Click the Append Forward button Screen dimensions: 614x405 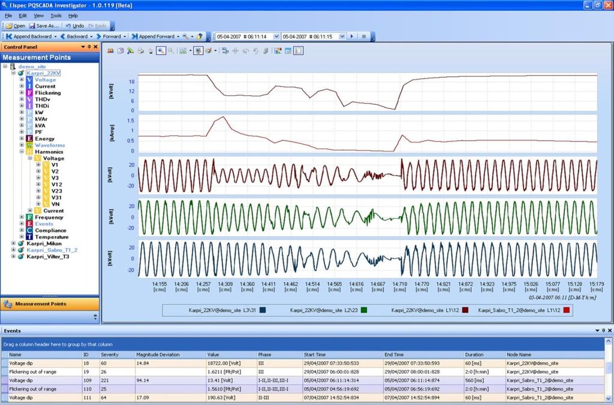pos(153,37)
